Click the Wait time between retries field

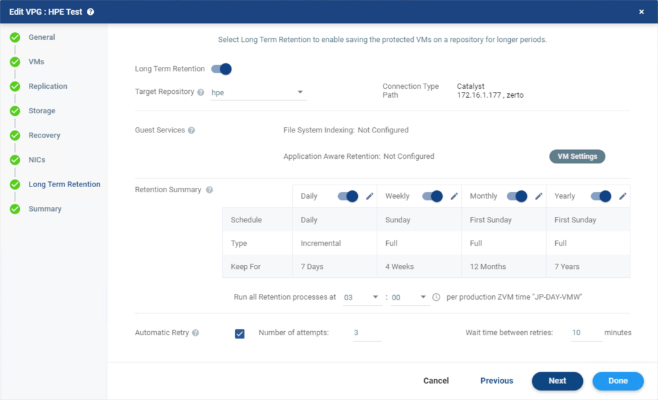coord(587,333)
